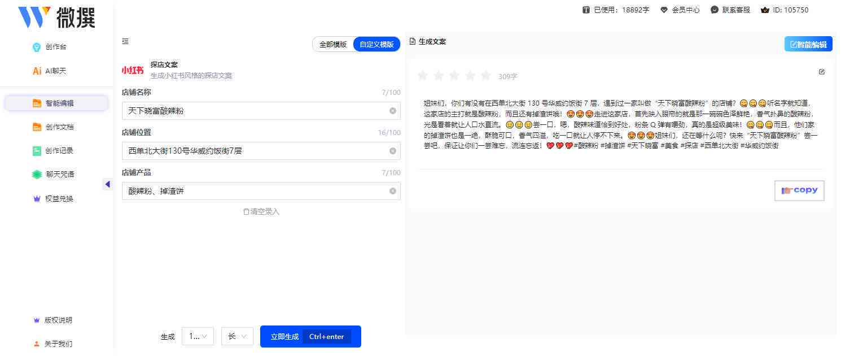Screen dimensions: 841x356
Task: Click the 智能编辑 button top right
Action: 808,44
